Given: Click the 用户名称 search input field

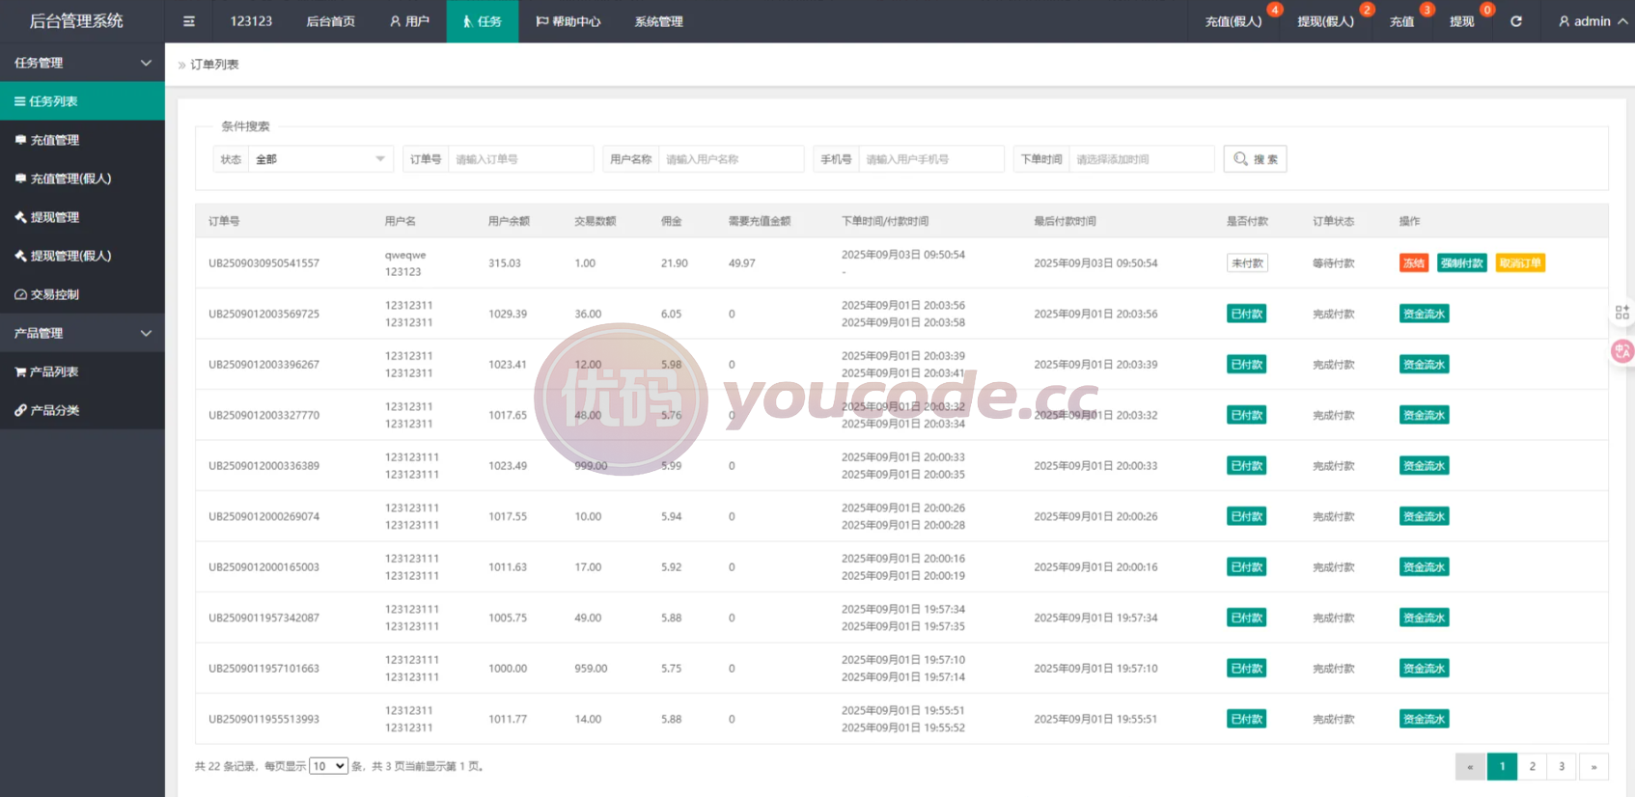Looking at the screenshot, I should (732, 159).
